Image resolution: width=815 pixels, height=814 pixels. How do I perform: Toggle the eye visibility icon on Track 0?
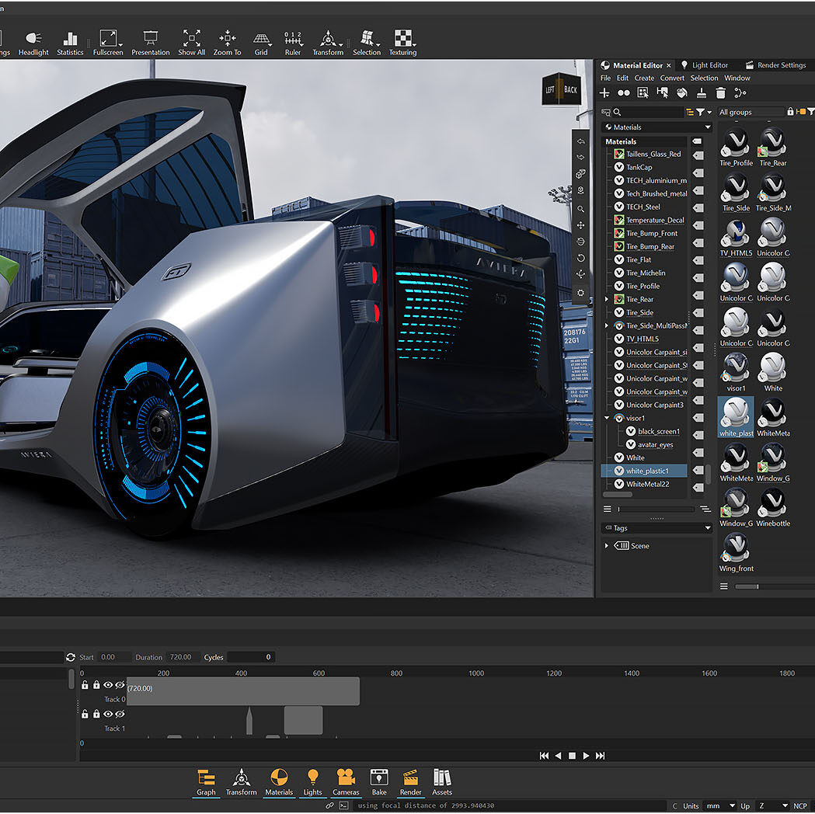coord(108,685)
